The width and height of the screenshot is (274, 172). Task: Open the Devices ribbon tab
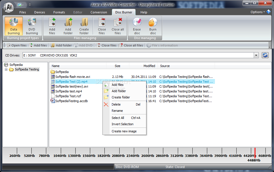40,12
